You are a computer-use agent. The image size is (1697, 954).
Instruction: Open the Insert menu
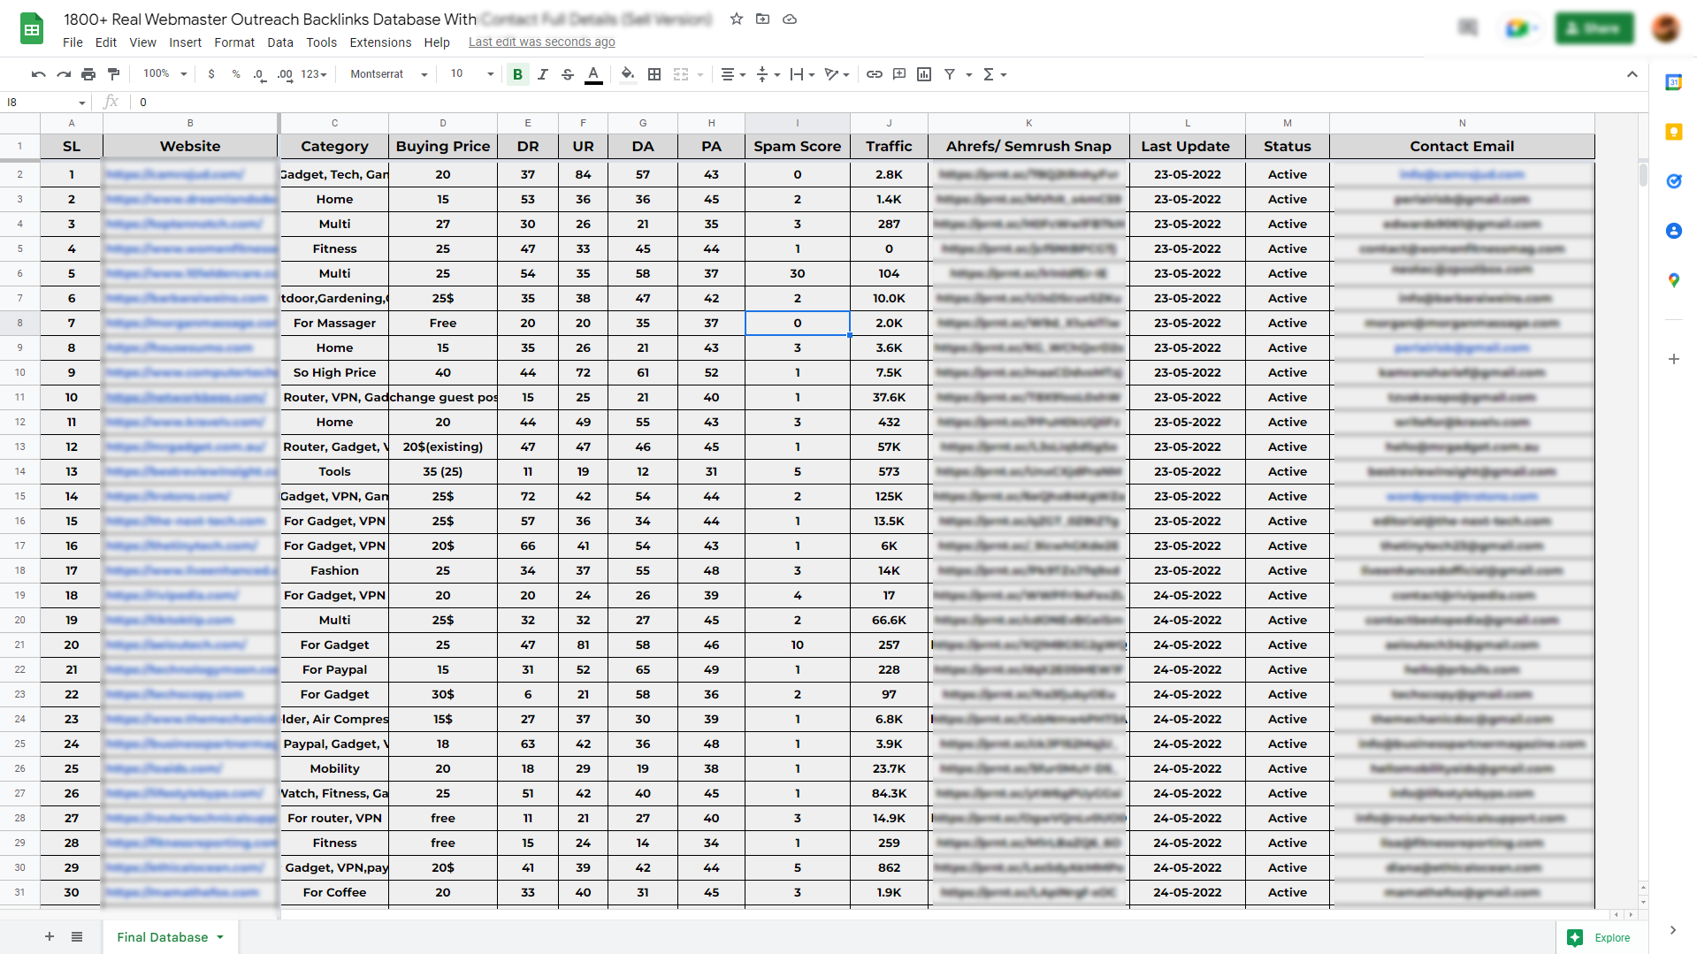click(x=185, y=42)
